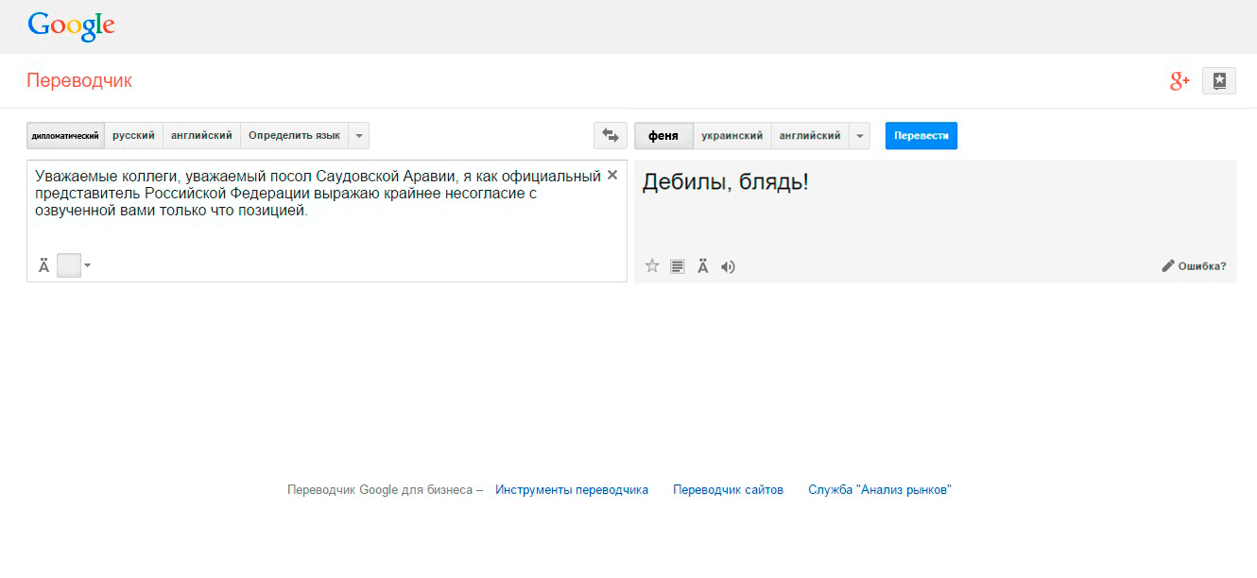Open the input tools keyboard box
Screen dimensions: 1257x578
click(69, 265)
